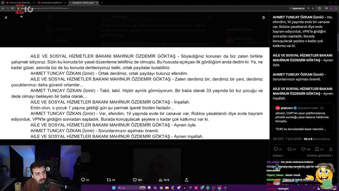This screenshot has height=191, width=339.
Task: Close the X'te platcorn tab
Action: click(97, 3)
